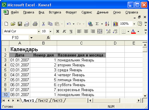Open the Правка menu
Screen dimensions: 149x110
tap(29, 12)
